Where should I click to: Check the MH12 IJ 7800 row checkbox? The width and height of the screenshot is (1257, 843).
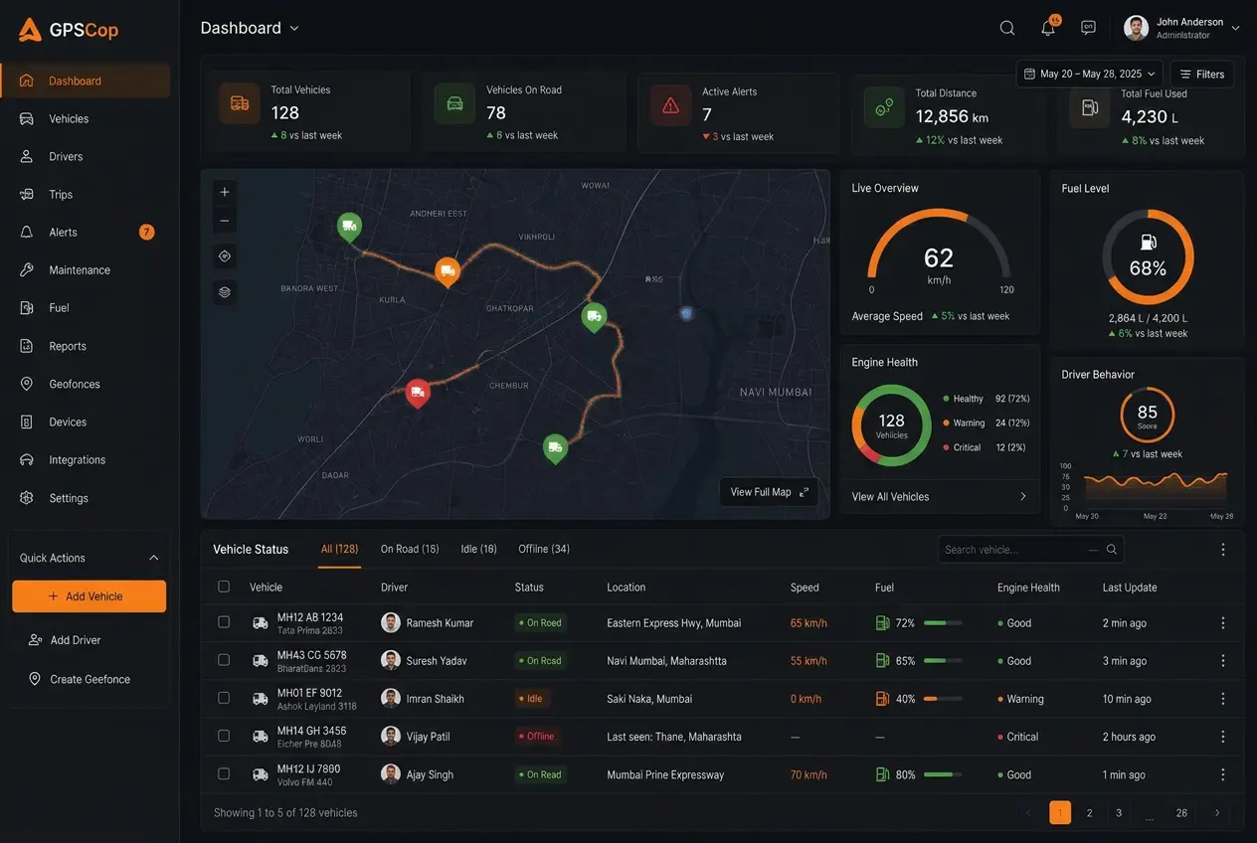tap(224, 773)
